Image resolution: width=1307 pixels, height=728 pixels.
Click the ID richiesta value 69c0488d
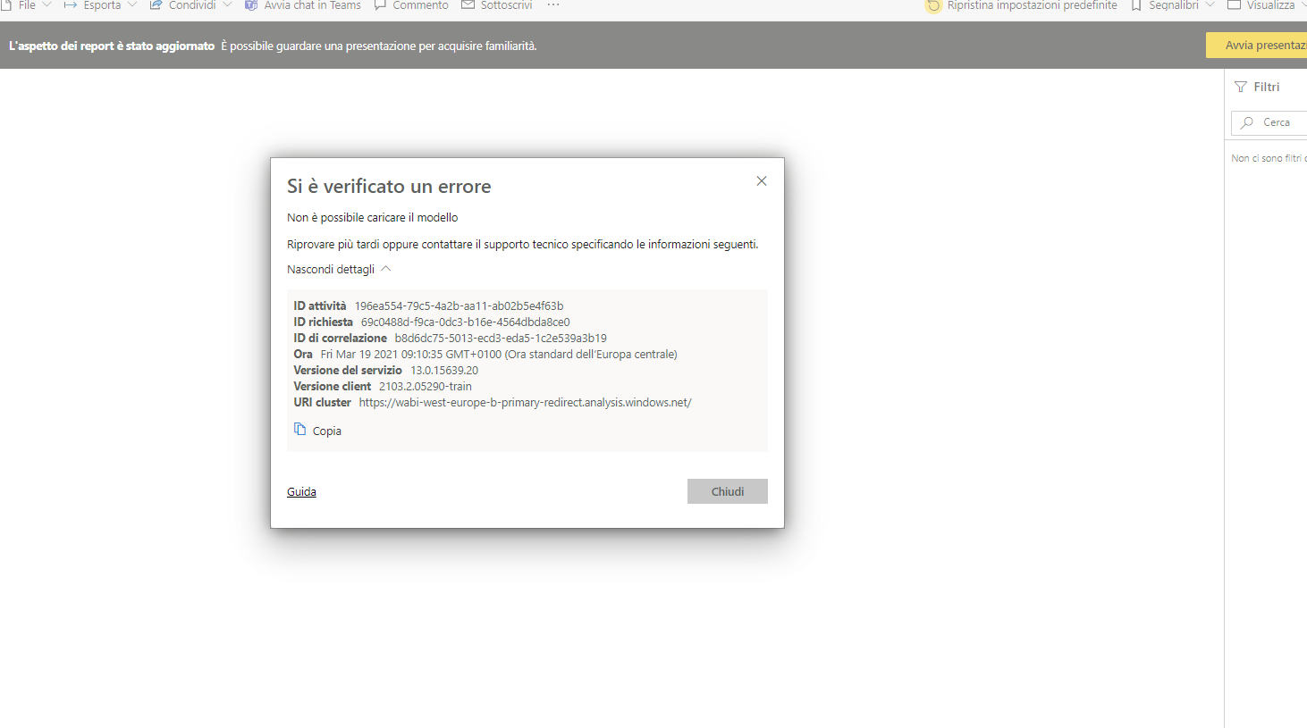pos(465,322)
